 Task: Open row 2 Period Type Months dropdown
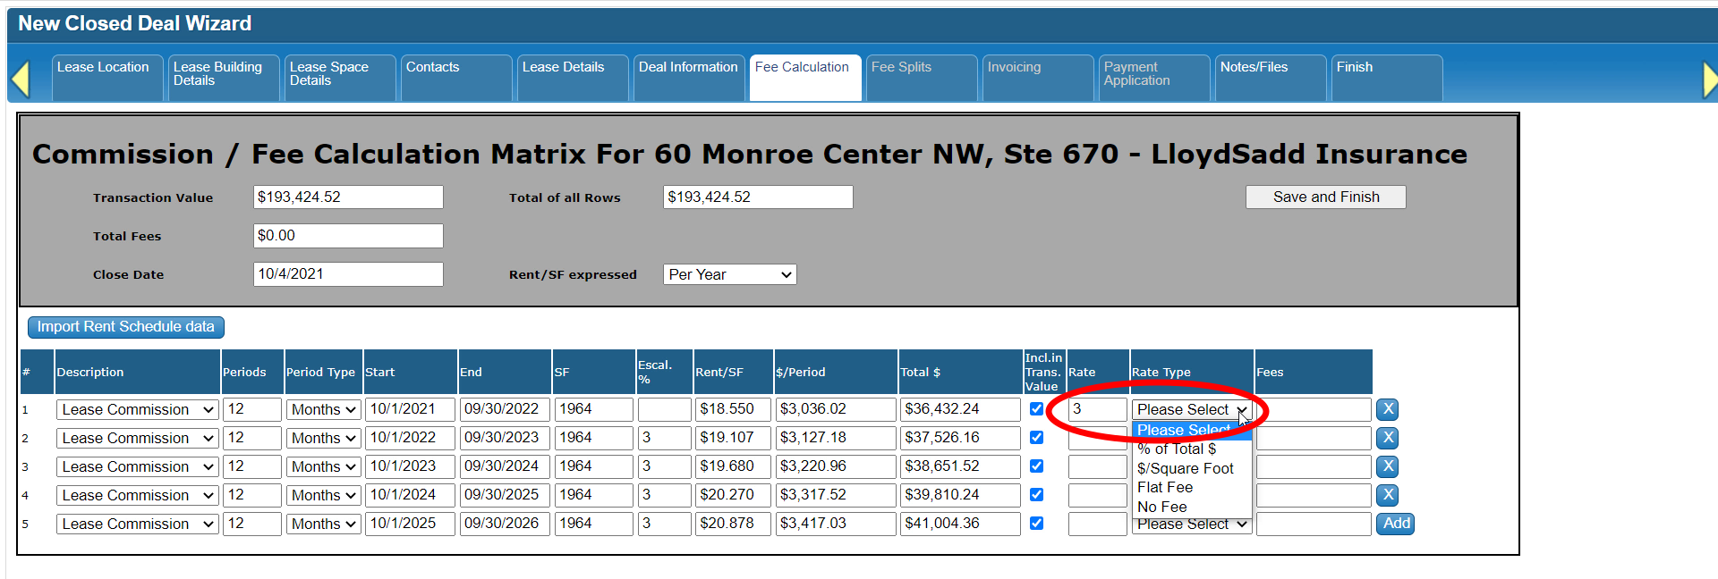(323, 438)
